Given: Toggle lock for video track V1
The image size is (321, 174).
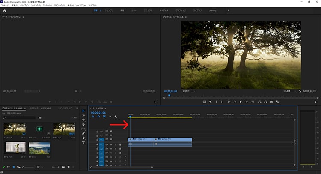Looking at the screenshot, I should [x=97, y=140].
